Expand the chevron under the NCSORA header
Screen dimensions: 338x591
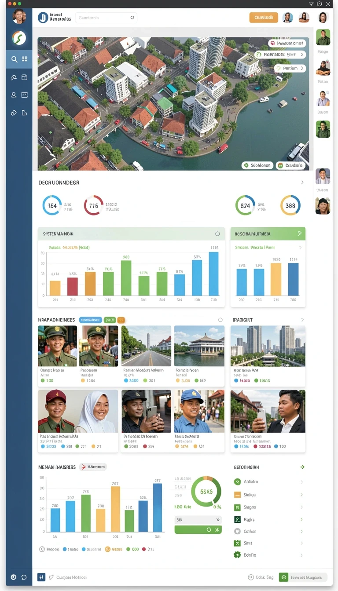301,248
